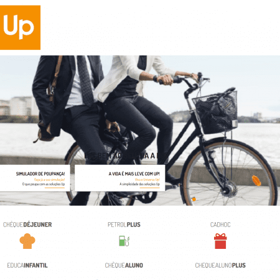Click 'O que poupa com as soluções Up'
Image resolution: width=280 pixels, height=280 pixels.
pyautogui.click(x=44, y=184)
